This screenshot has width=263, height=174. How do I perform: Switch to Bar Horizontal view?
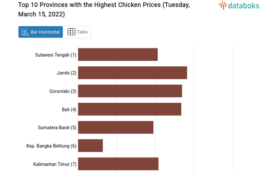(x=41, y=32)
